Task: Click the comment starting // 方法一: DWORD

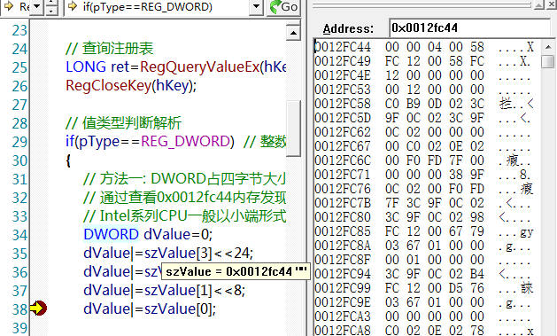Action: (x=184, y=179)
